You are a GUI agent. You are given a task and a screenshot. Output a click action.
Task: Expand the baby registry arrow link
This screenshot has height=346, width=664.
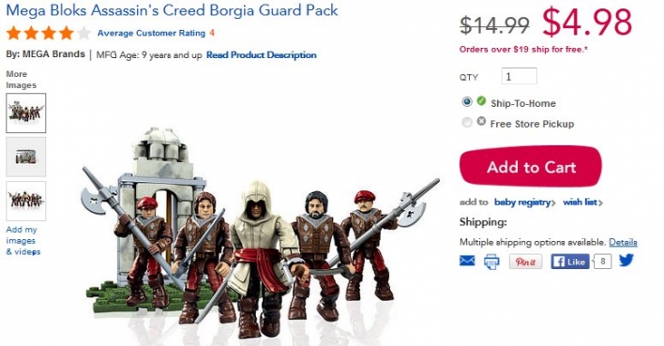(x=524, y=203)
